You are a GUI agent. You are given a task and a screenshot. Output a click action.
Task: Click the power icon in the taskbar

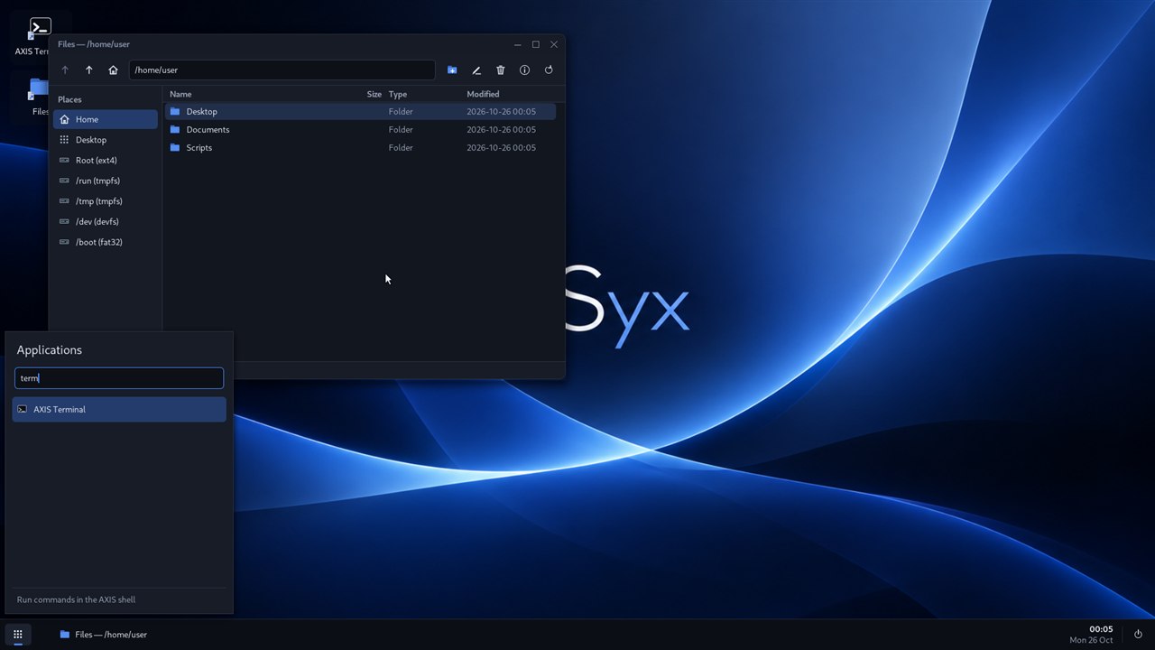(1138, 635)
